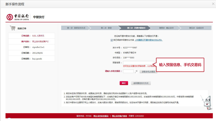Click the 我的订单 heading
Screen dimensions: 216x121
click(x=22, y=28)
